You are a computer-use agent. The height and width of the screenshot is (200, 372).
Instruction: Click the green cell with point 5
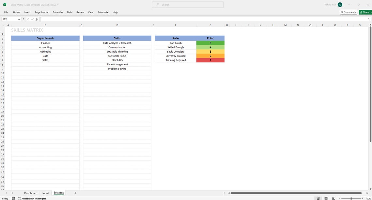pyautogui.click(x=210, y=43)
